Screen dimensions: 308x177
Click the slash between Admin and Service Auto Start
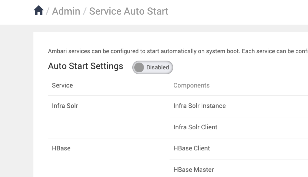coord(85,11)
